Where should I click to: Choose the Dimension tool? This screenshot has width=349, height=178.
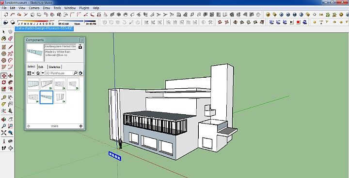point(10,97)
